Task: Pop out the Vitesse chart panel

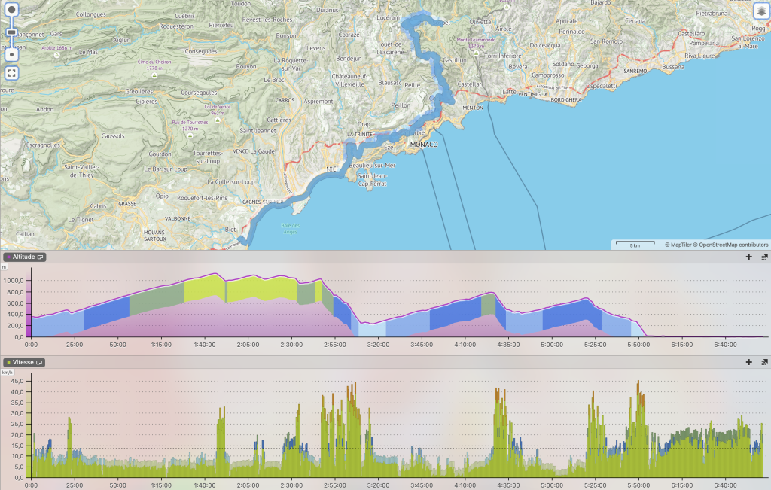Action: tap(763, 362)
